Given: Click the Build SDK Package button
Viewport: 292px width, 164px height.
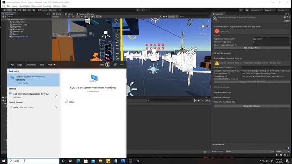Looking at the screenshot, I should (x=252, y=106).
